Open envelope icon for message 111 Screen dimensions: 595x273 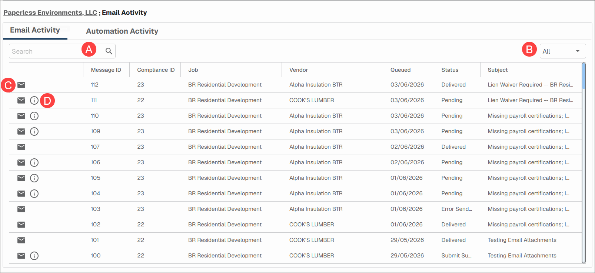(x=21, y=100)
